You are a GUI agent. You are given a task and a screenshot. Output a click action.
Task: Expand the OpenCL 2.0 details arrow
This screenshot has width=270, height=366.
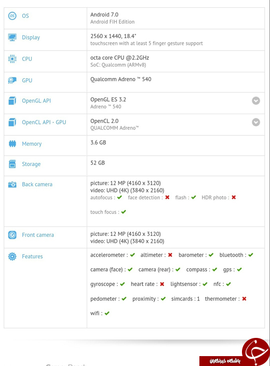[x=256, y=122]
